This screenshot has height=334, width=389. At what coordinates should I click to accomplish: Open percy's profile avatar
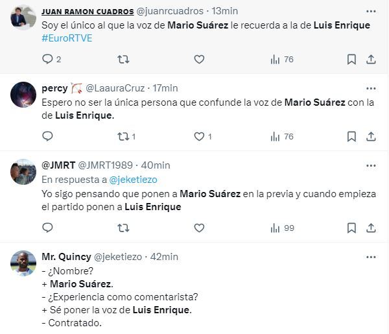[x=24, y=95]
